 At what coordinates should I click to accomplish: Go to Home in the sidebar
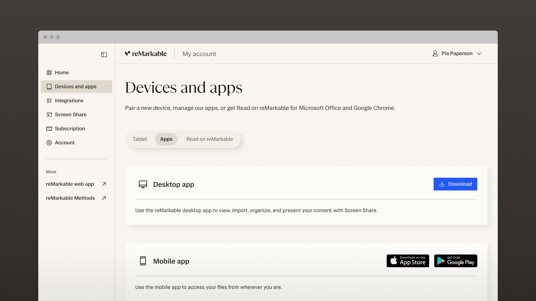77,73
